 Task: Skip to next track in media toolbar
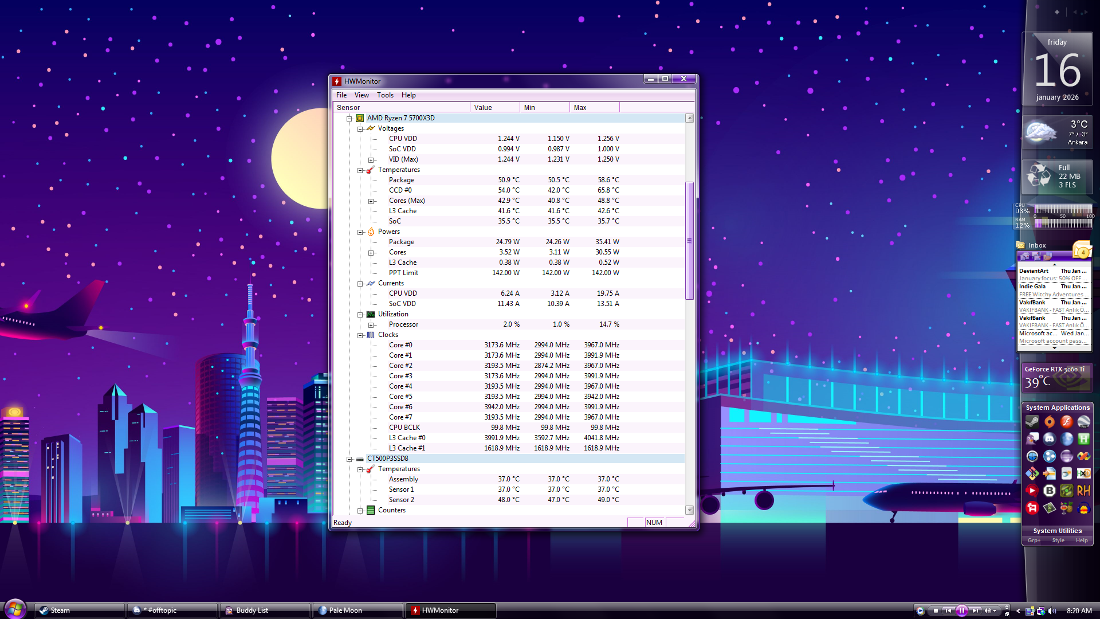[x=975, y=611]
